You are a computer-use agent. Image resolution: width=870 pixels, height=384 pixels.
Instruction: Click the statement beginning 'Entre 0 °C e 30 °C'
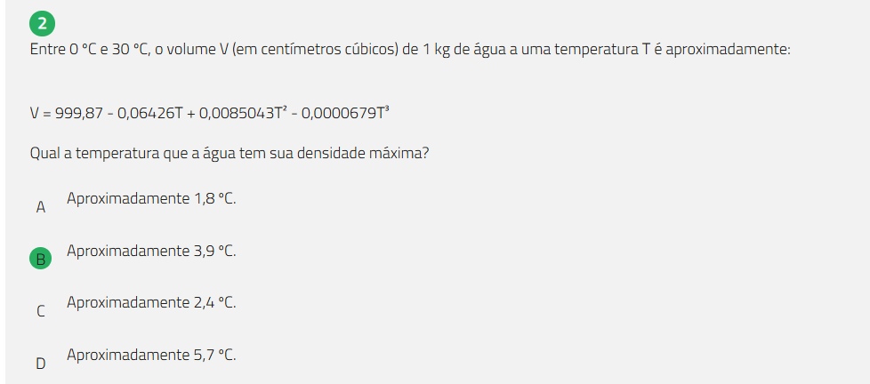point(409,50)
